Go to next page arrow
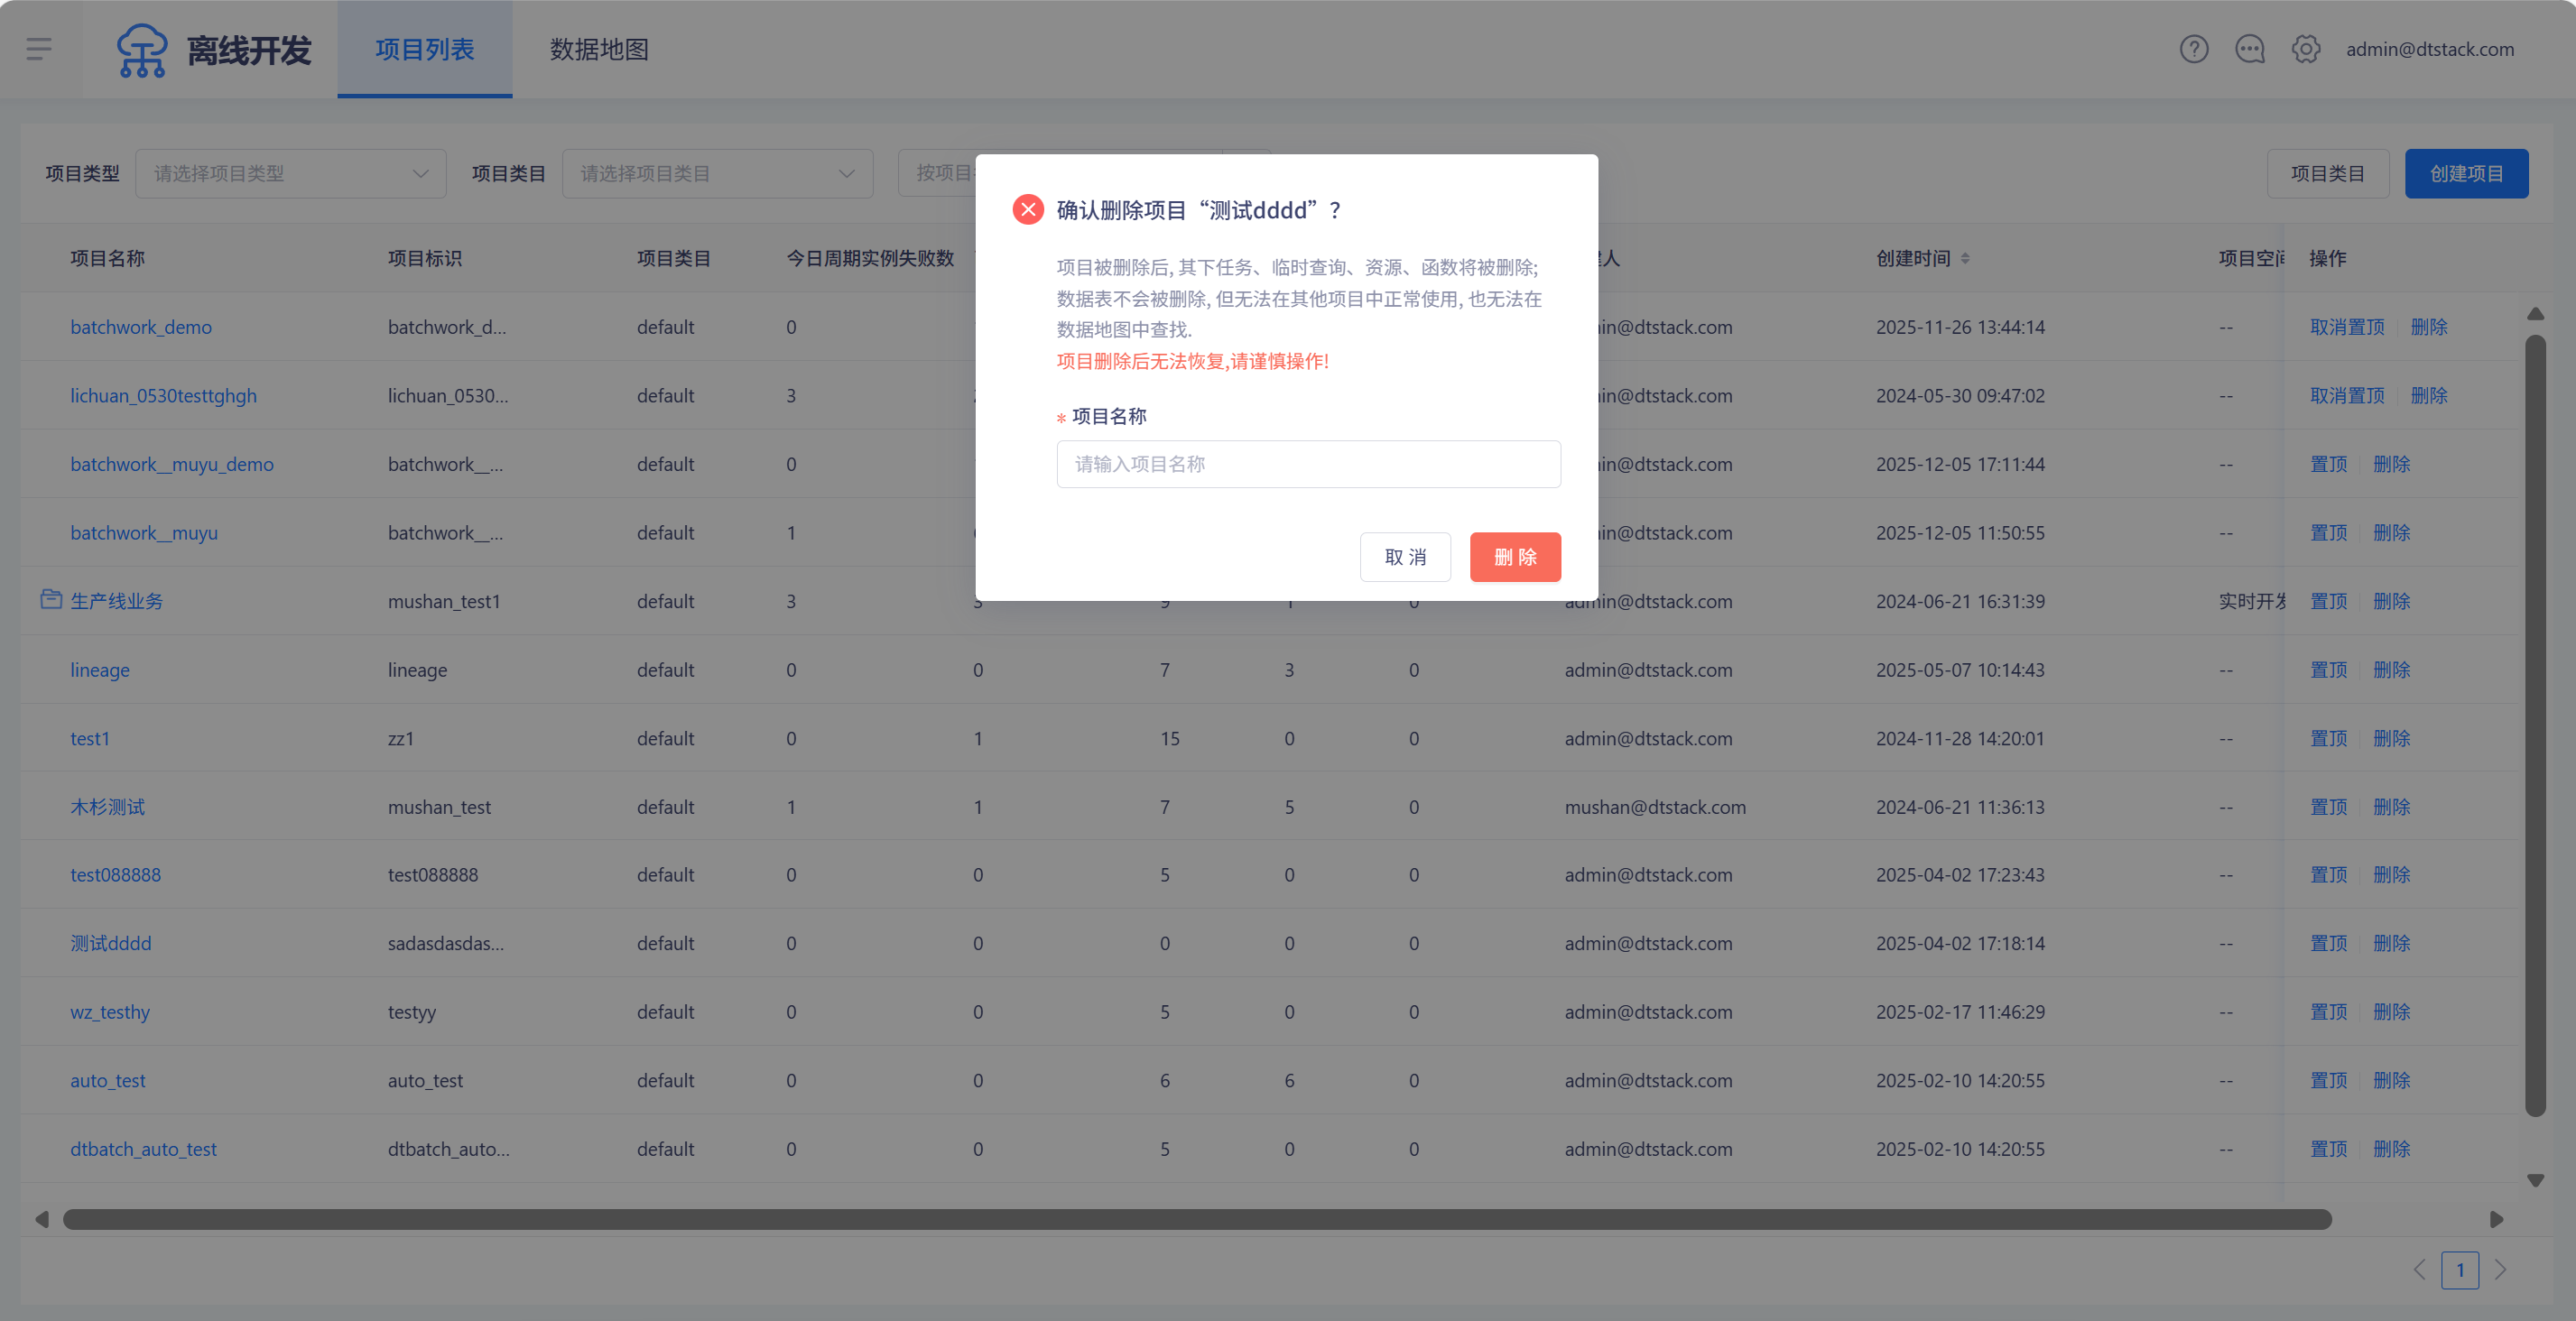 [2500, 1270]
